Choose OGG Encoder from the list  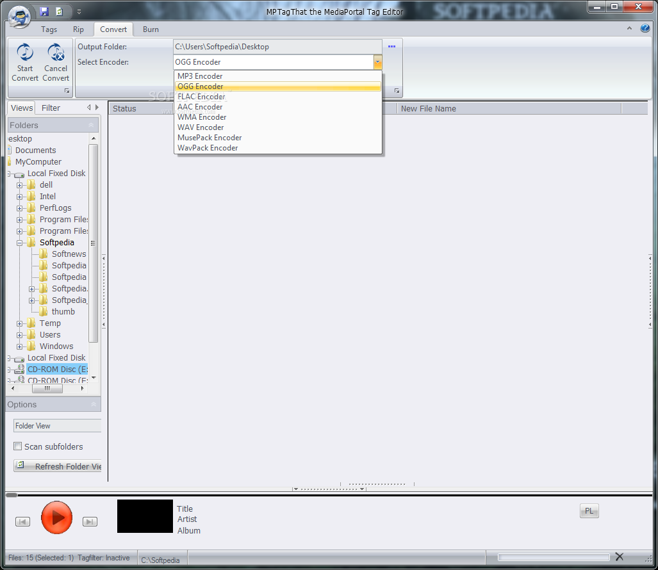tap(278, 86)
